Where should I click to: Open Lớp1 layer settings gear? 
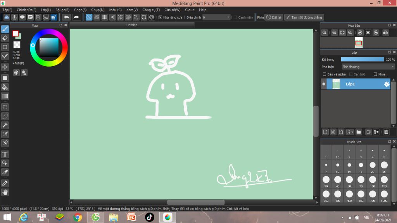[x=387, y=84]
